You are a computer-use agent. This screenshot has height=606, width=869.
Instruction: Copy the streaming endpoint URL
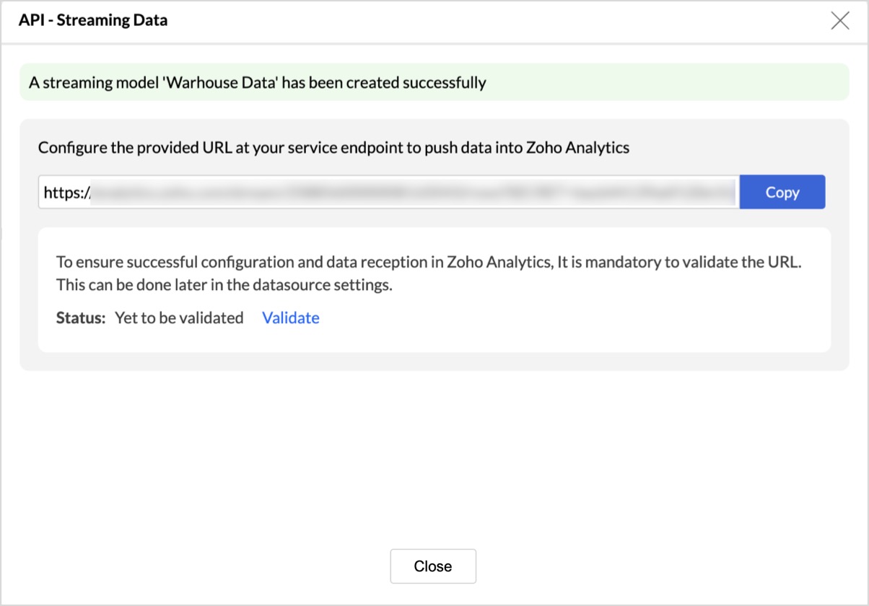pos(782,193)
